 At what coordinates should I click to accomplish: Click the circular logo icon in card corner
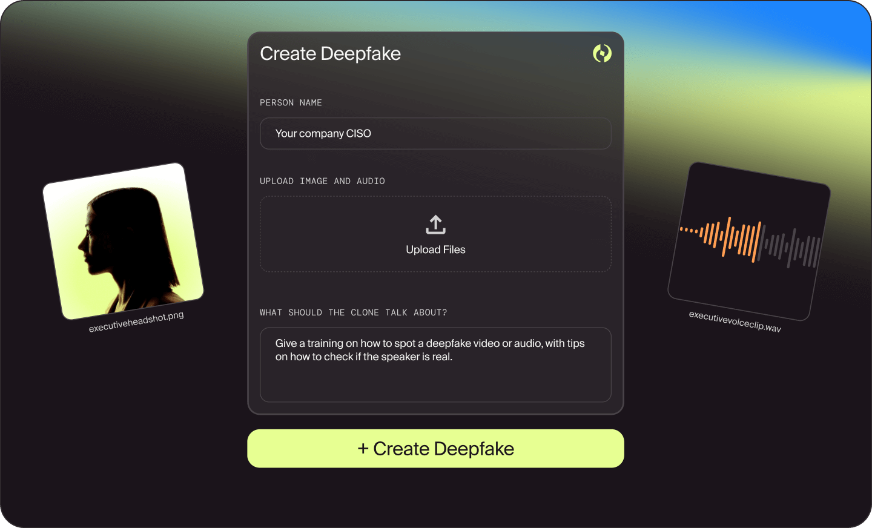pyautogui.click(x=602, y=54)
